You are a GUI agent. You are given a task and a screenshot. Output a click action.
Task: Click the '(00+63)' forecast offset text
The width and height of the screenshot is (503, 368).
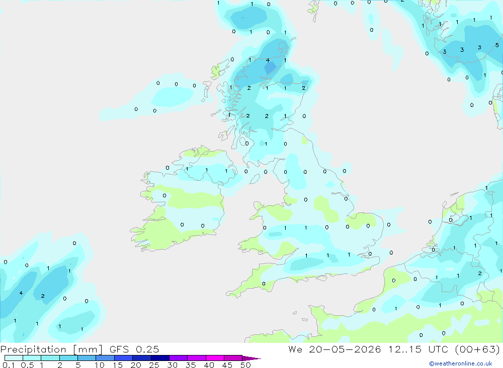pos(478,349)
